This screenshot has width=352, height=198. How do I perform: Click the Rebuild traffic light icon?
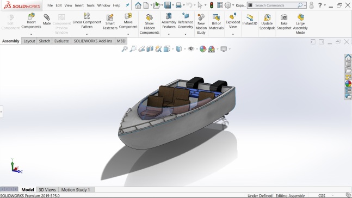coord(212,5)
